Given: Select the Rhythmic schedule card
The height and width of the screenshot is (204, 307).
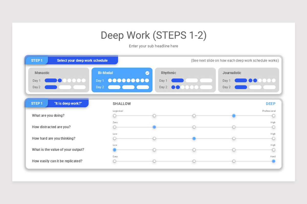Looking at the screenshot, I should pos(185,80).
